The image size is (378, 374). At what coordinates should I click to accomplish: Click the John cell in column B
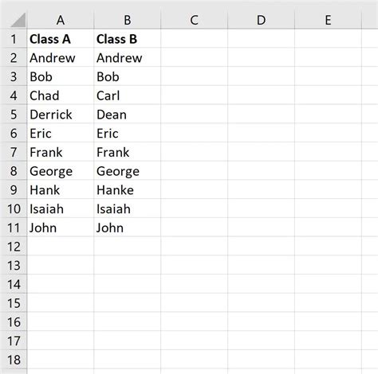tap(128, 228)
